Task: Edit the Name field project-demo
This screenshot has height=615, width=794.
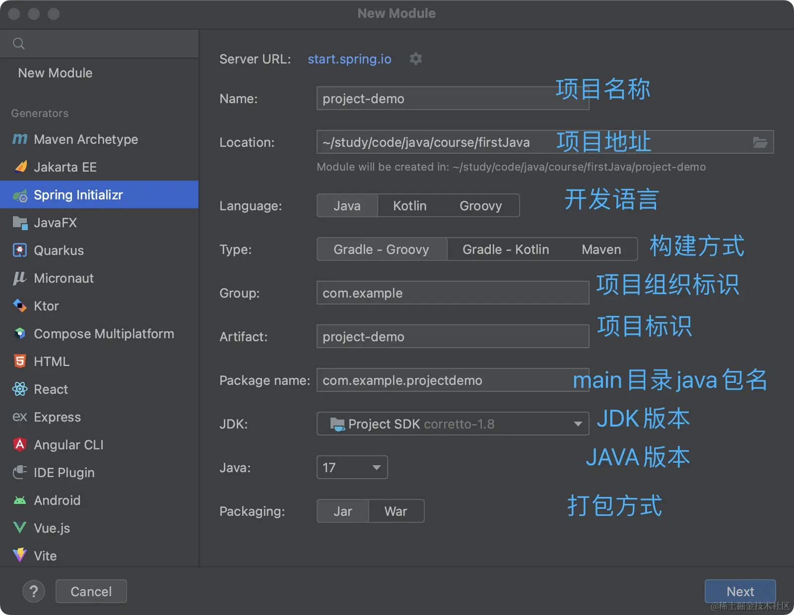Action: (453, 98)
